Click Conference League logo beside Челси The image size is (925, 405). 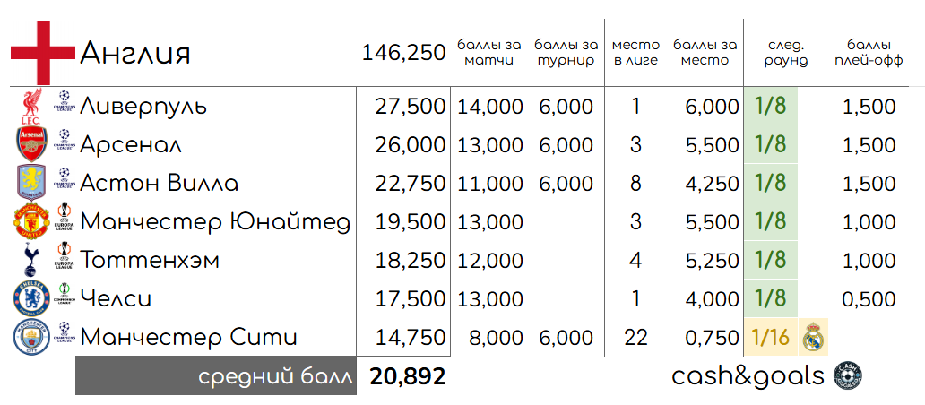(x=65, y=294)
